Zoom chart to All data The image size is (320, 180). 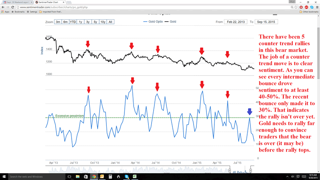pos(110,22)
